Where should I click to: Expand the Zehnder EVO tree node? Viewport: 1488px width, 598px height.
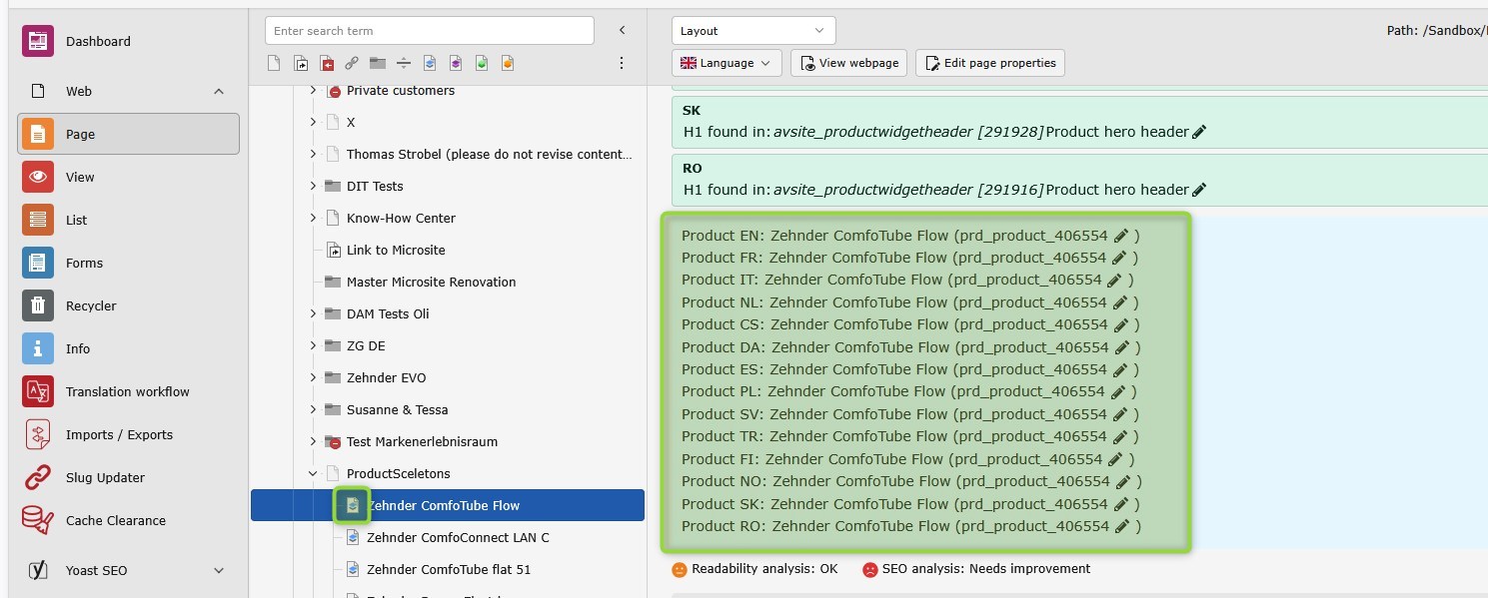pos(313,377)
